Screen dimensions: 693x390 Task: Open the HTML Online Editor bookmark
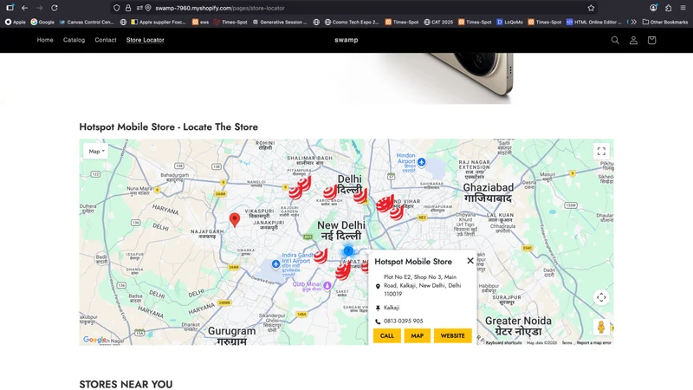[594, 22]
